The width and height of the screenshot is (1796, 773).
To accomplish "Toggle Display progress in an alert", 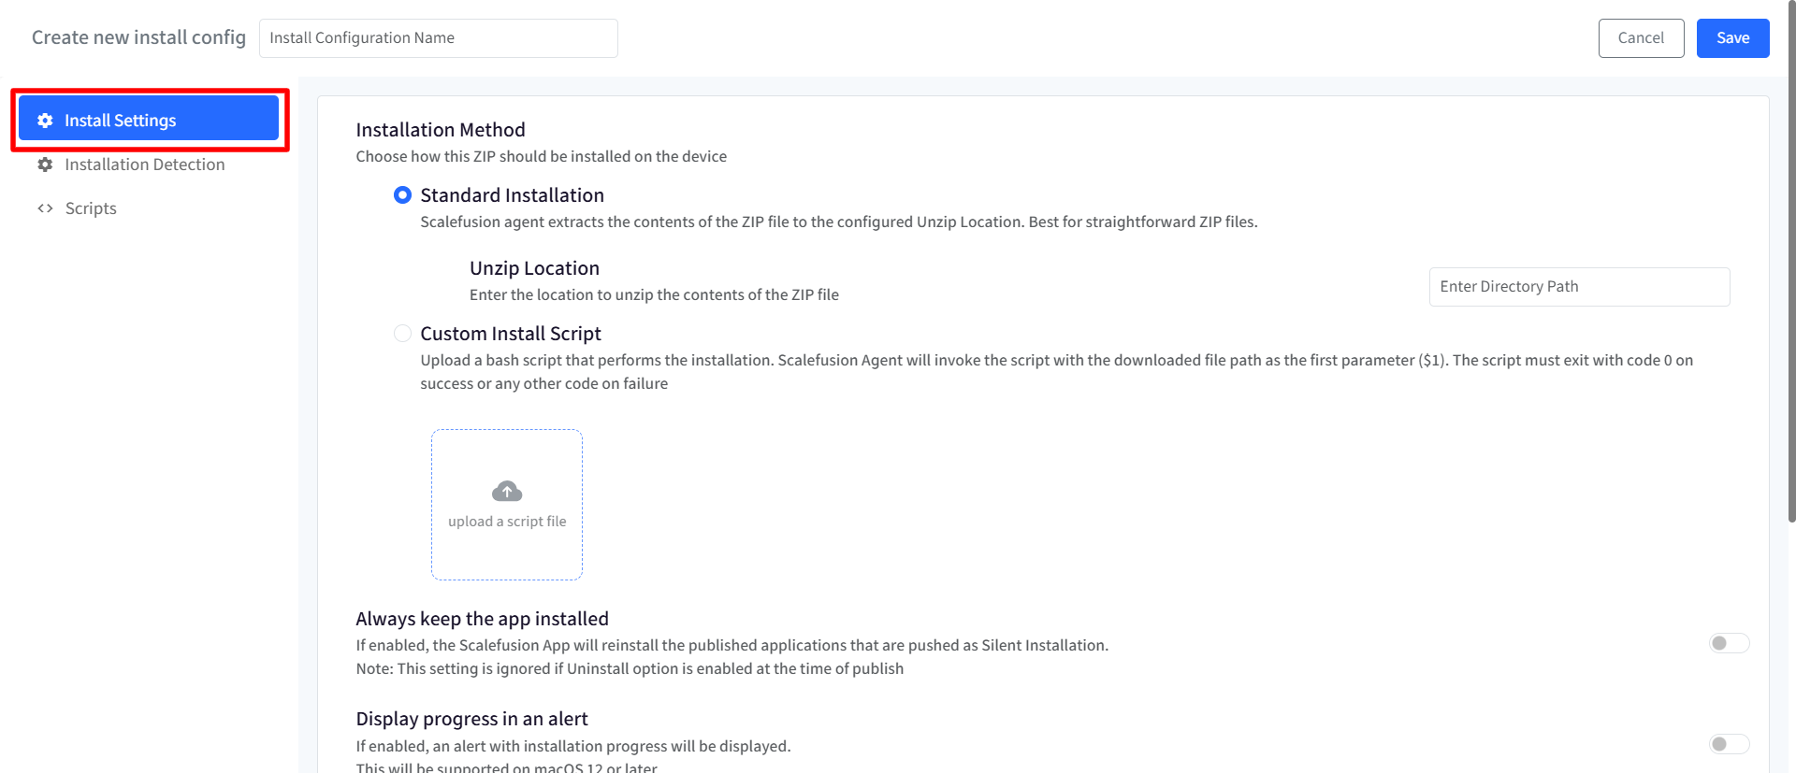I will [x=1729, y=744].
